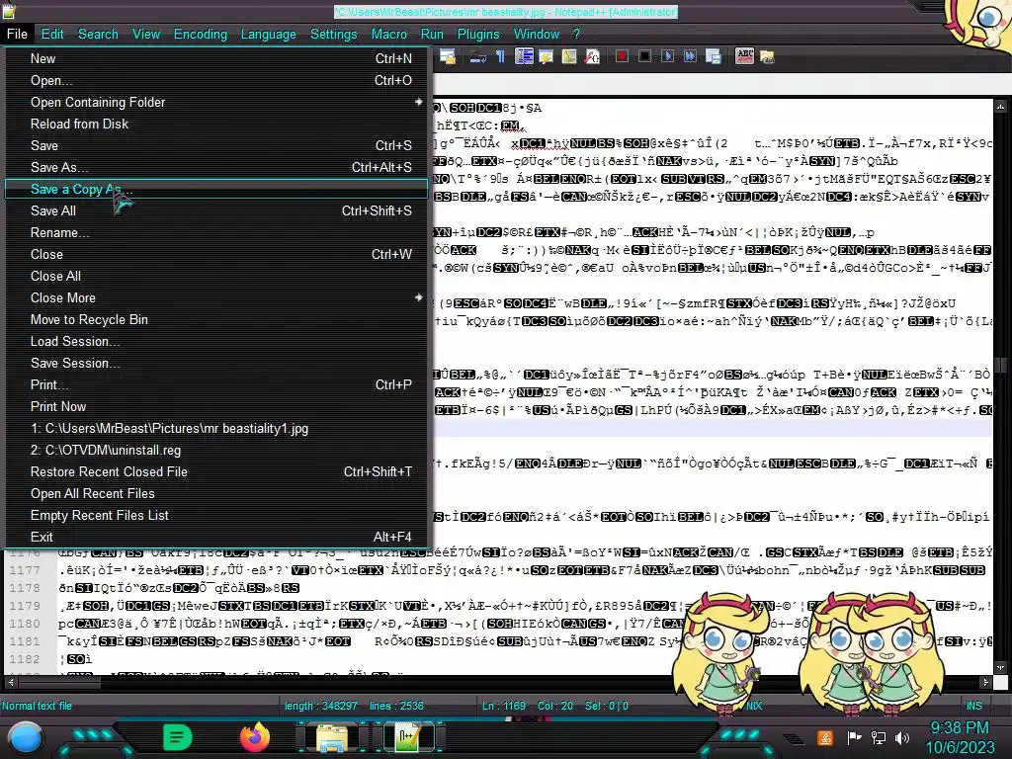Click Notepad++ title bar app icon
1012x759 pixels.
point(8,11)
